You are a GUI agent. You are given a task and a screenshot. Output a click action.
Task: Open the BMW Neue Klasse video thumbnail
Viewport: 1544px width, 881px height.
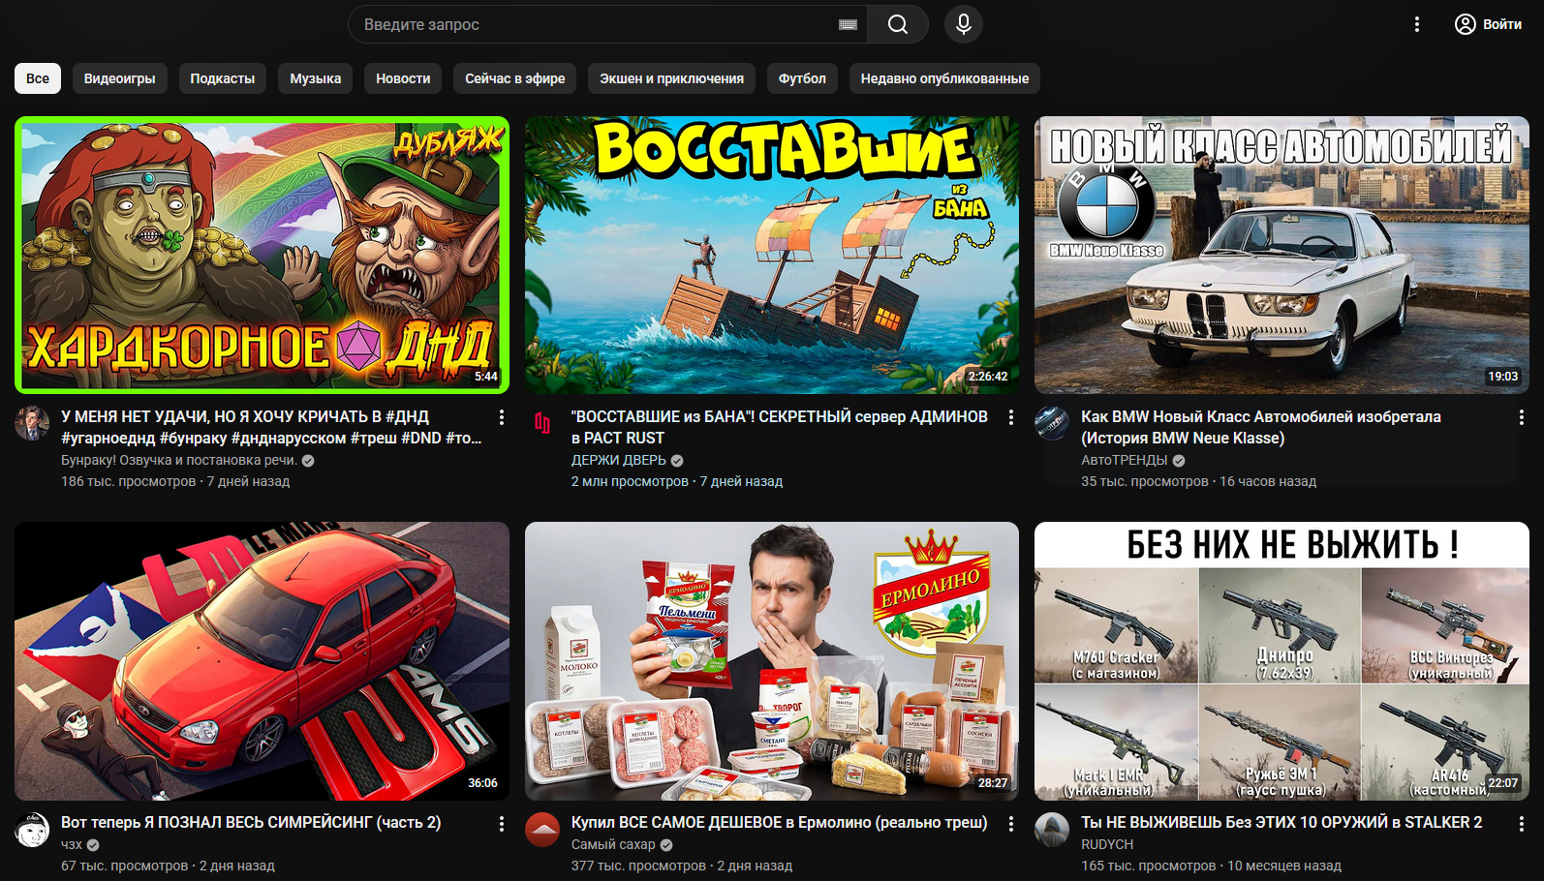click(x=1282, y=255)
